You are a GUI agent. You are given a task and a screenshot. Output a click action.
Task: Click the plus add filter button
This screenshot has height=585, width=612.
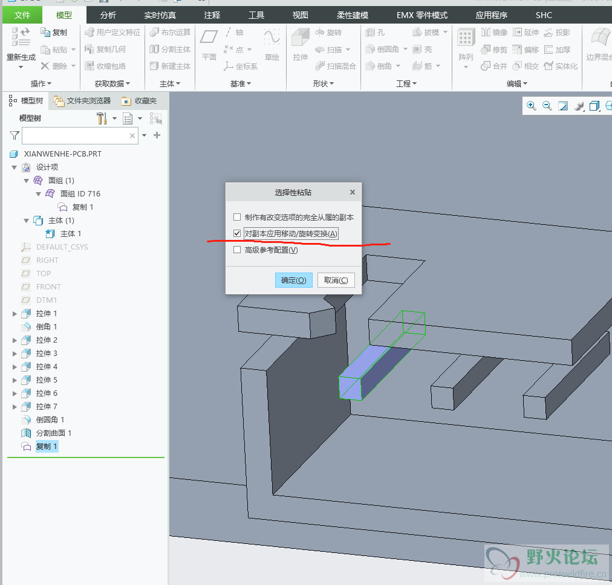coord(157,135)
